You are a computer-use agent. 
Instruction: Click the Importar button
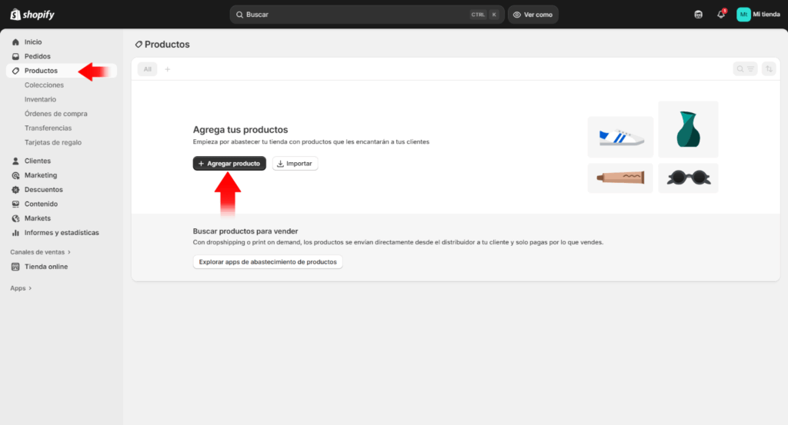[295, 164]
